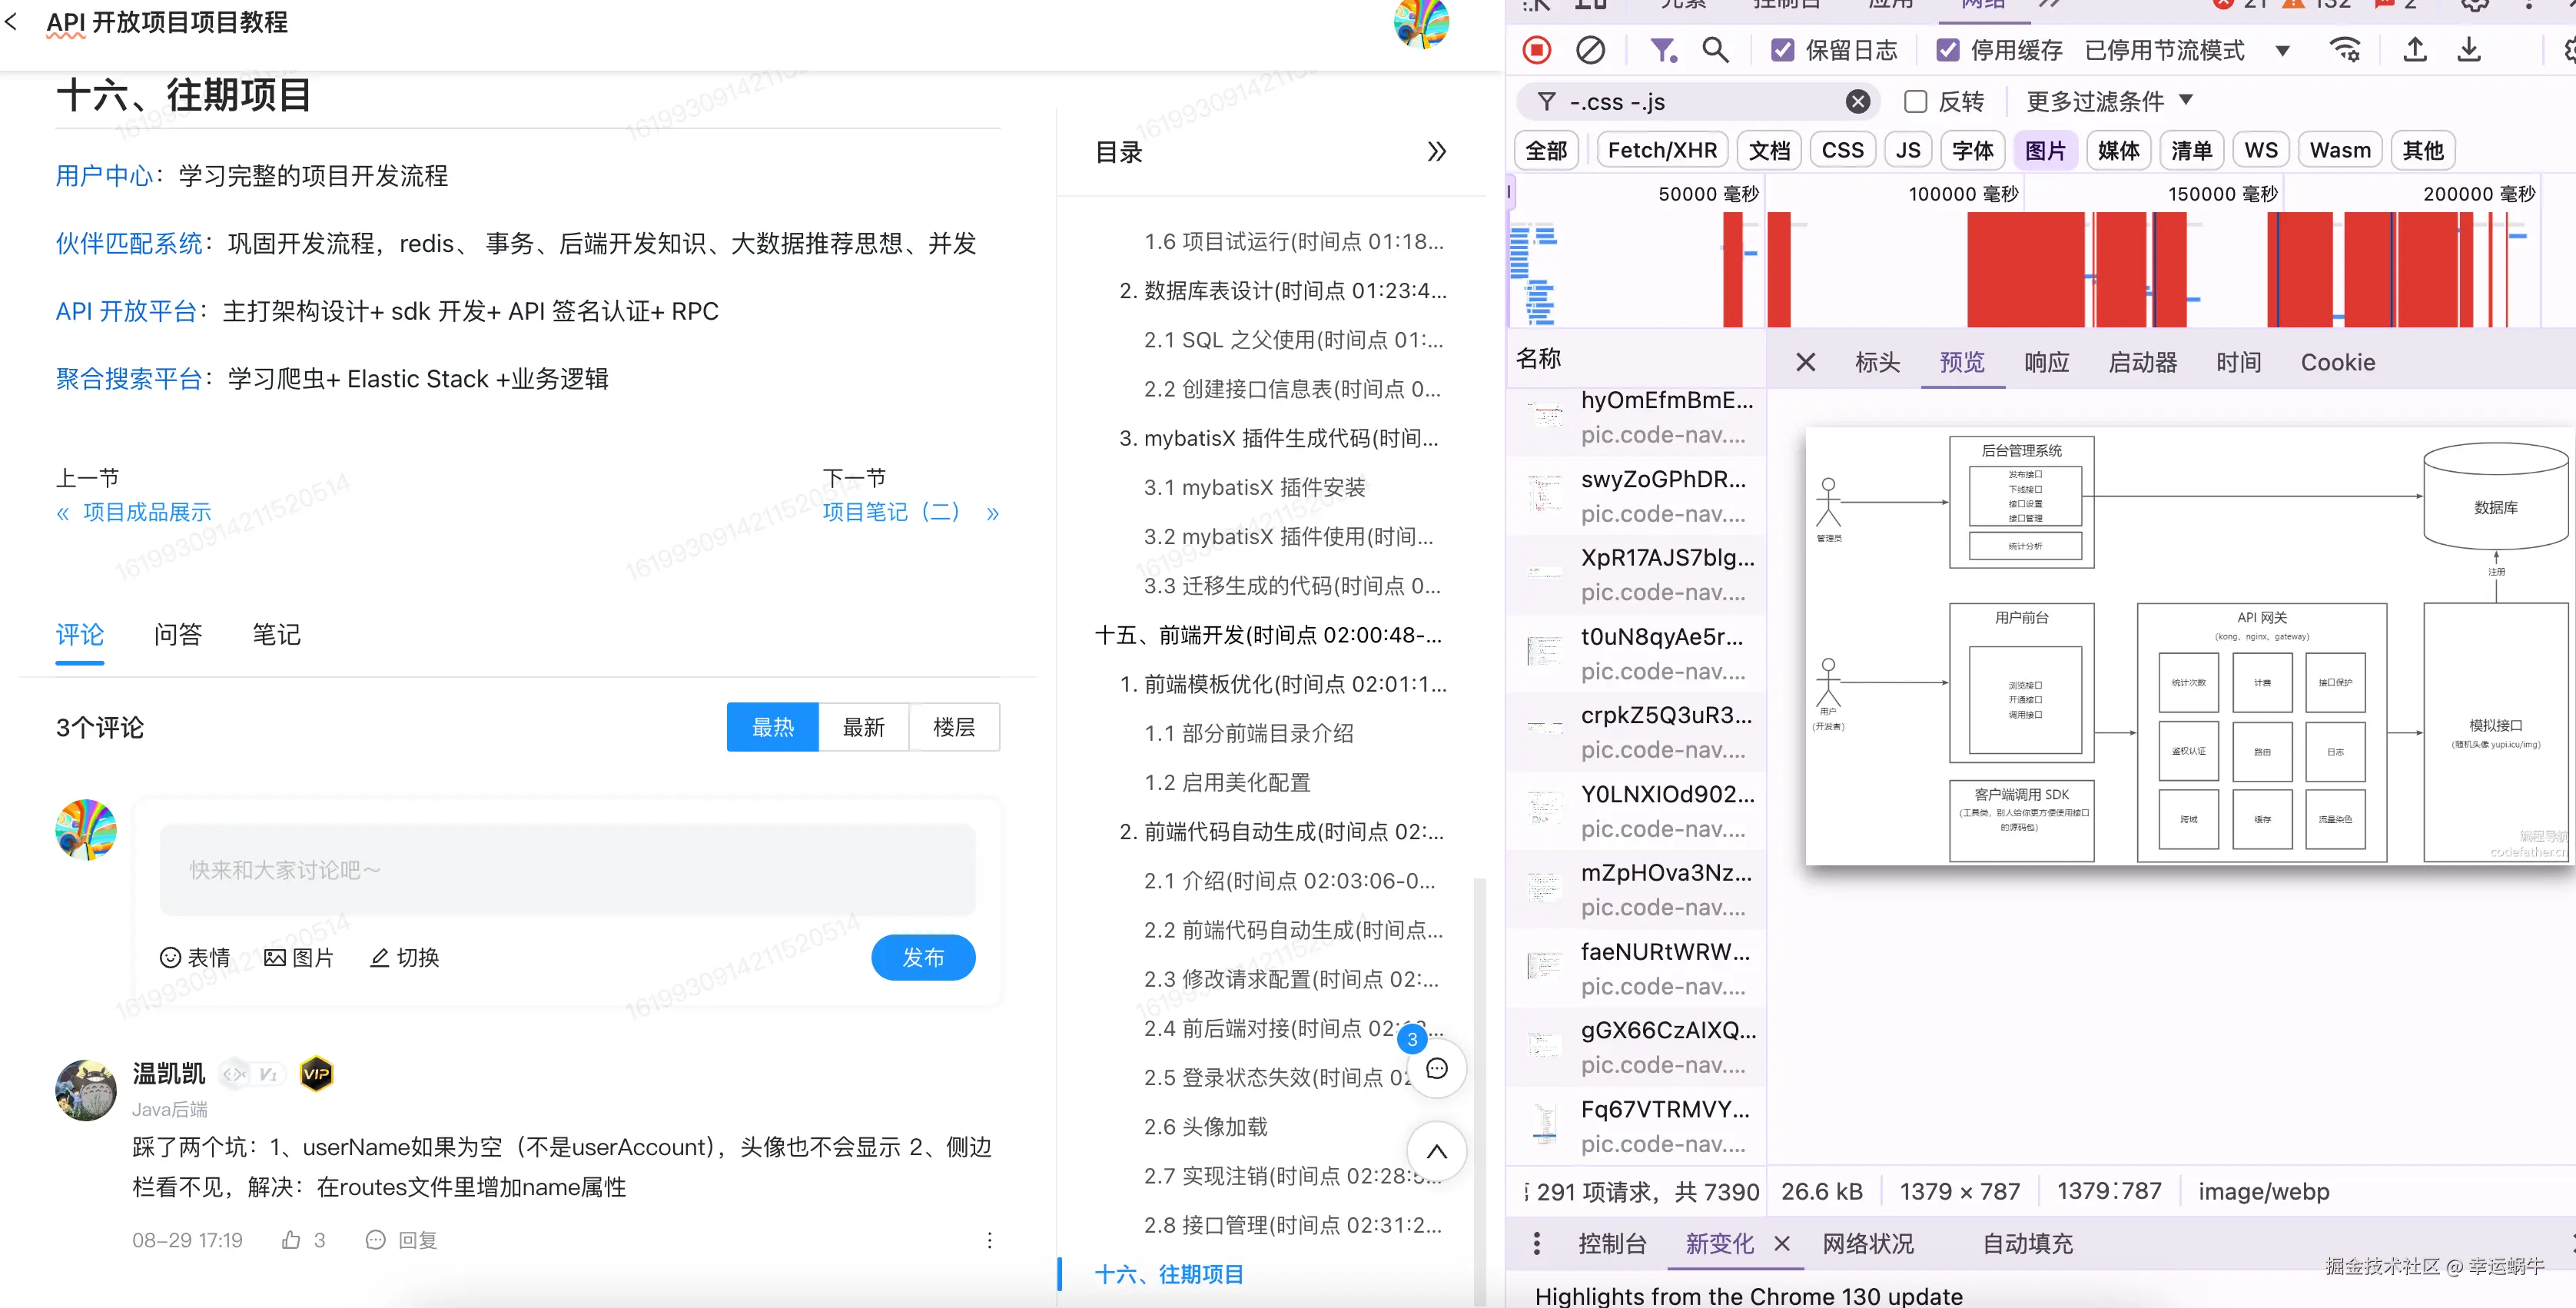Image resolution: width=2576 pixels, height=1308 pixels.
Task: Open the throttling mode dropdown
Action: pos(2282,50)
